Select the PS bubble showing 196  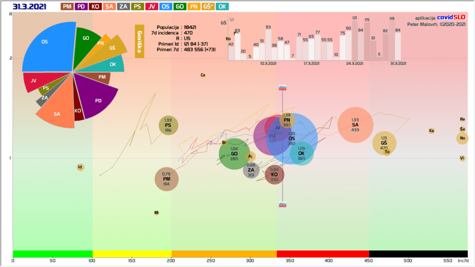(x=168, y=125)
